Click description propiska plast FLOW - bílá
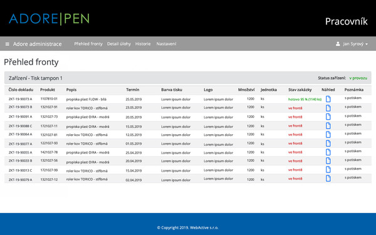Viewport: 376px width, 235px height. click(86, 99)
